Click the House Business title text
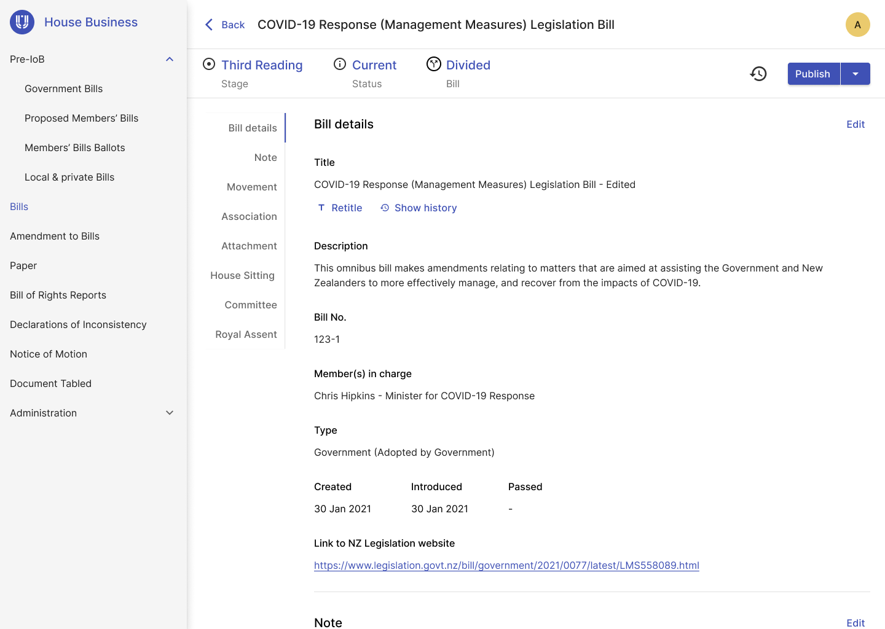Viewport: 885px width, 629px height. click(91, 22)
